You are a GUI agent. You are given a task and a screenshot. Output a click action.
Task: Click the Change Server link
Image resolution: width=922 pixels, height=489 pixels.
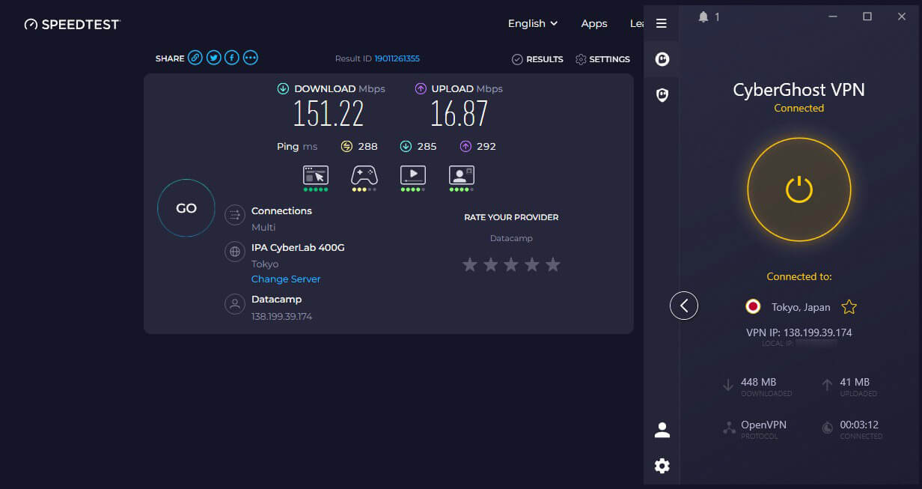(x=286, y=279)
